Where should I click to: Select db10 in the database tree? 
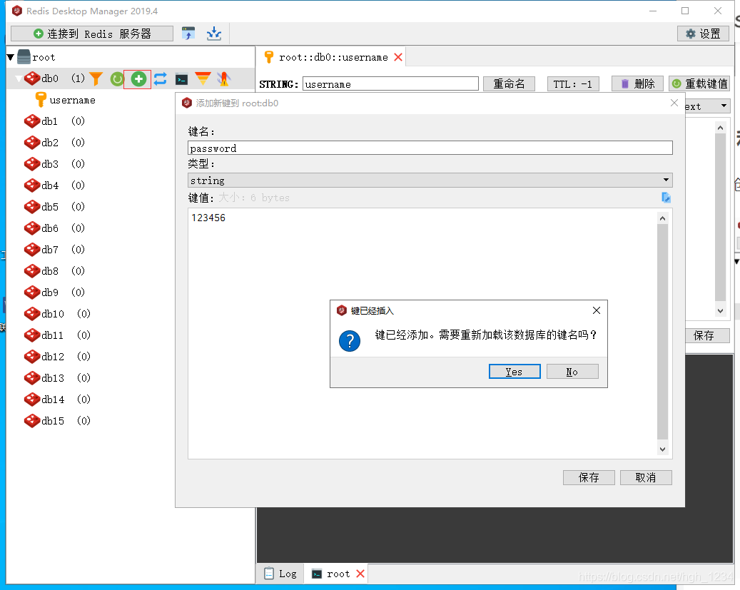52,314
